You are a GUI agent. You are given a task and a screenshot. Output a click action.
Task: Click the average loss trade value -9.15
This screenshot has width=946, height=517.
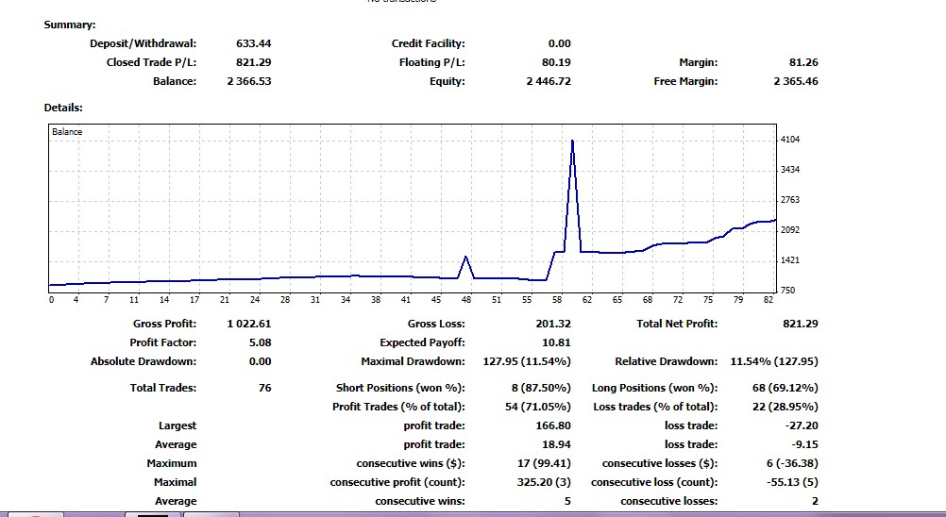(x=804, y=444)
